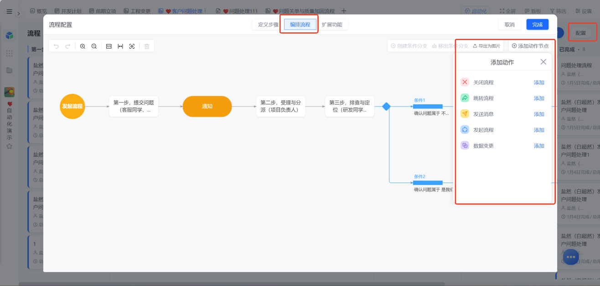Click the green 跳转流程 action icon
The width and height of the screenshot is (600, 286).
point(465,98)
